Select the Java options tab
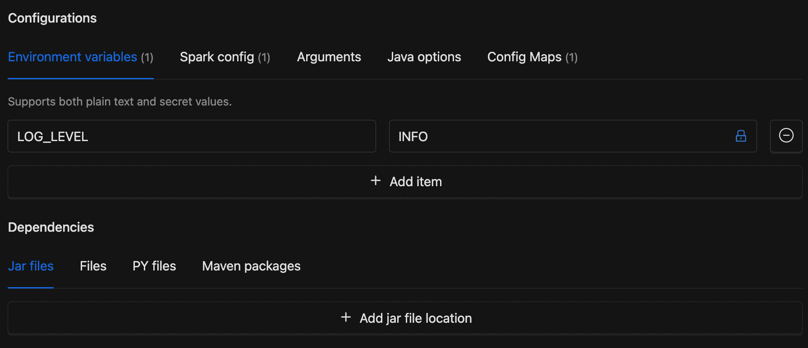This screenshot has width=808, height=348. (424, 57)
